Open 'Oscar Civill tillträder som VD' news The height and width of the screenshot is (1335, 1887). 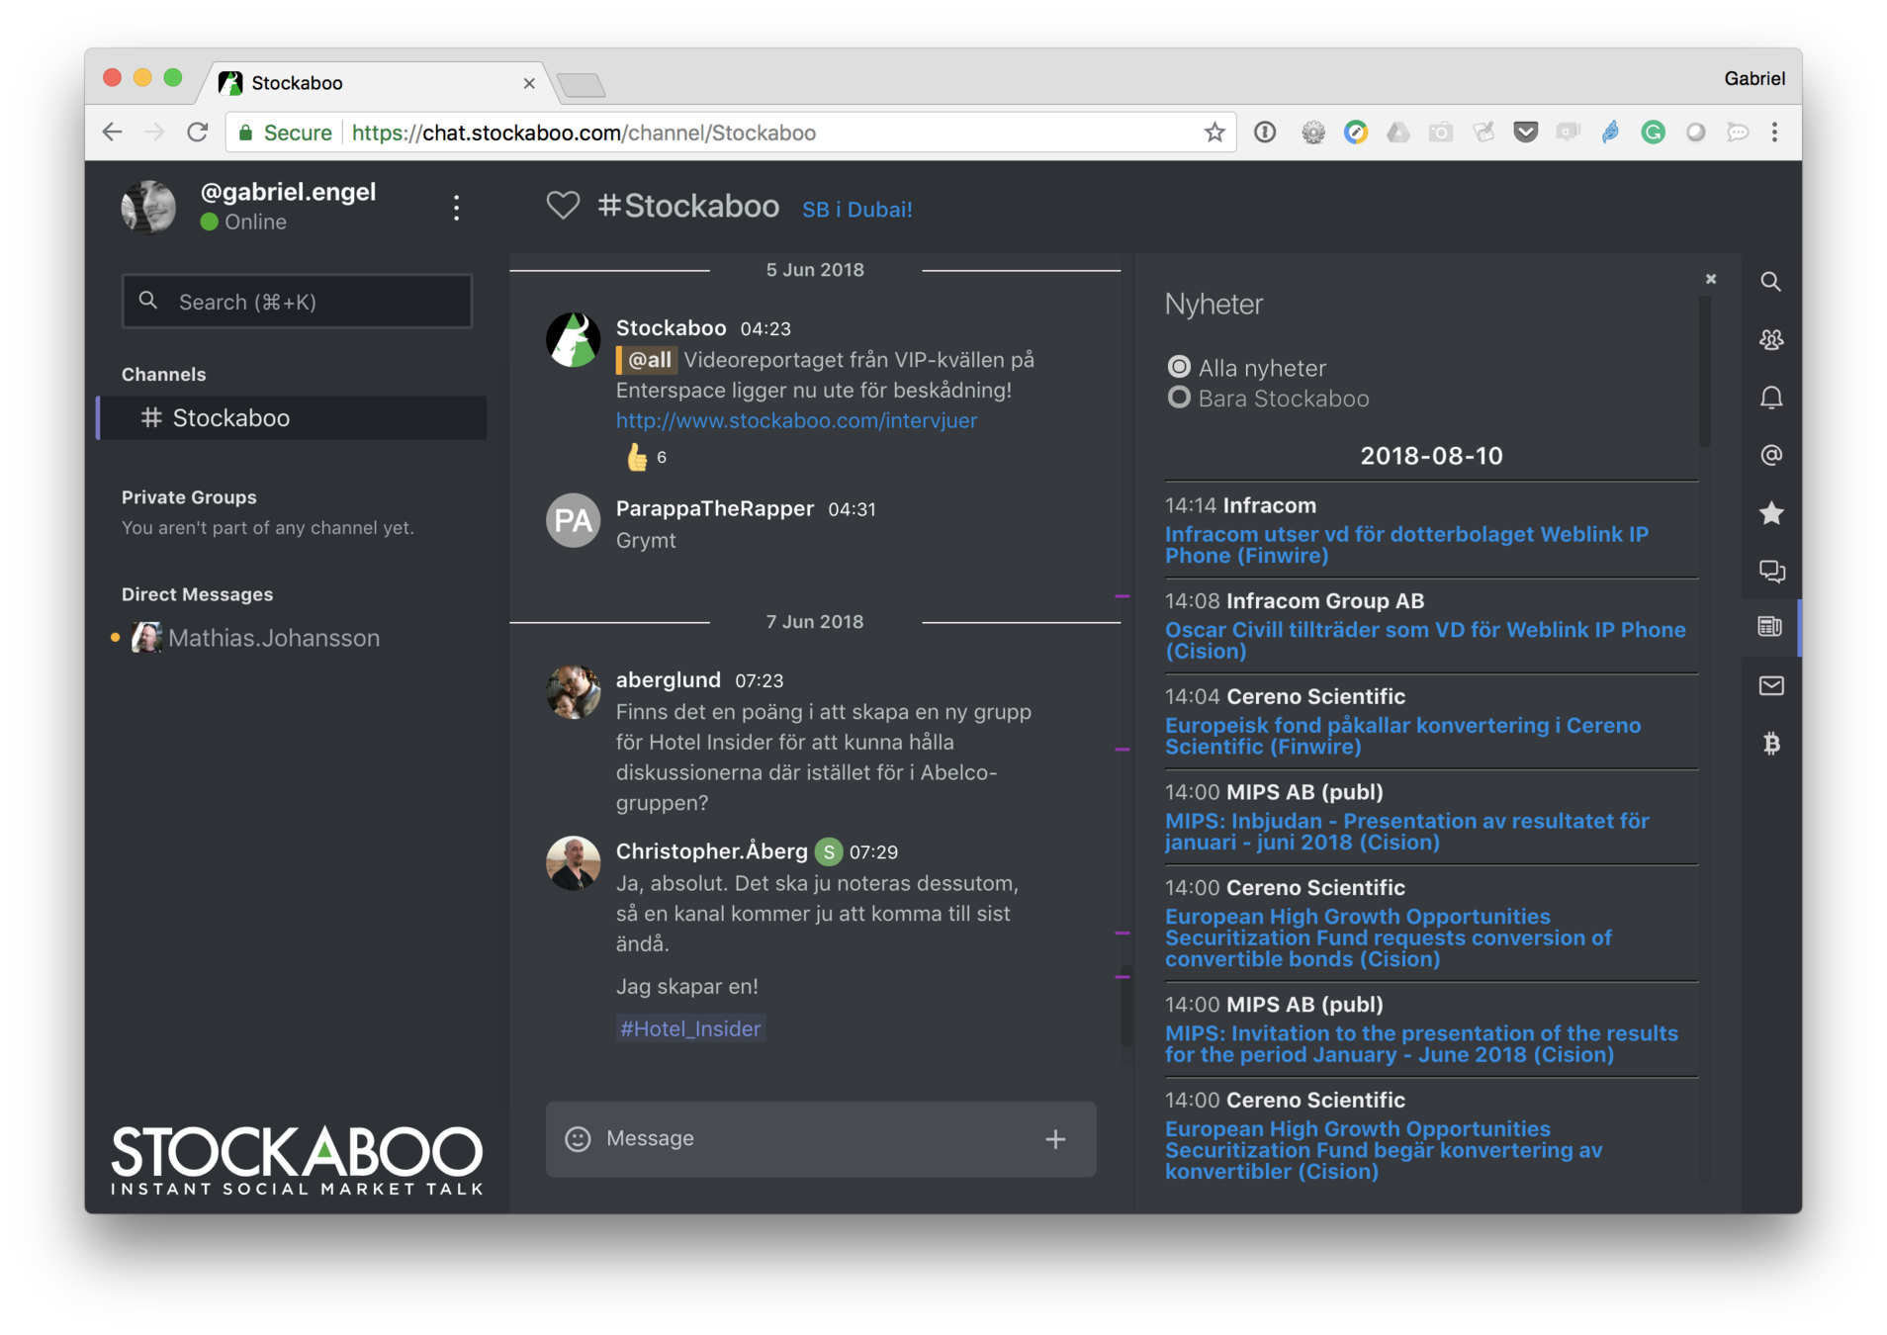tap(1425, 641)
